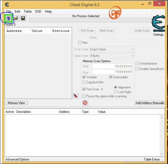Click the Active column header
This screenshot has width=168, height=164.
click(x=10, y=112)
